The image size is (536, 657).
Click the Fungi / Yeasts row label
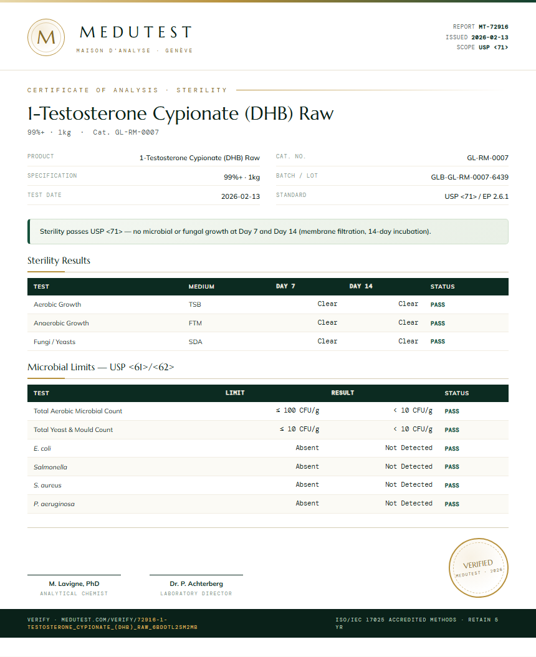(54, 342)
